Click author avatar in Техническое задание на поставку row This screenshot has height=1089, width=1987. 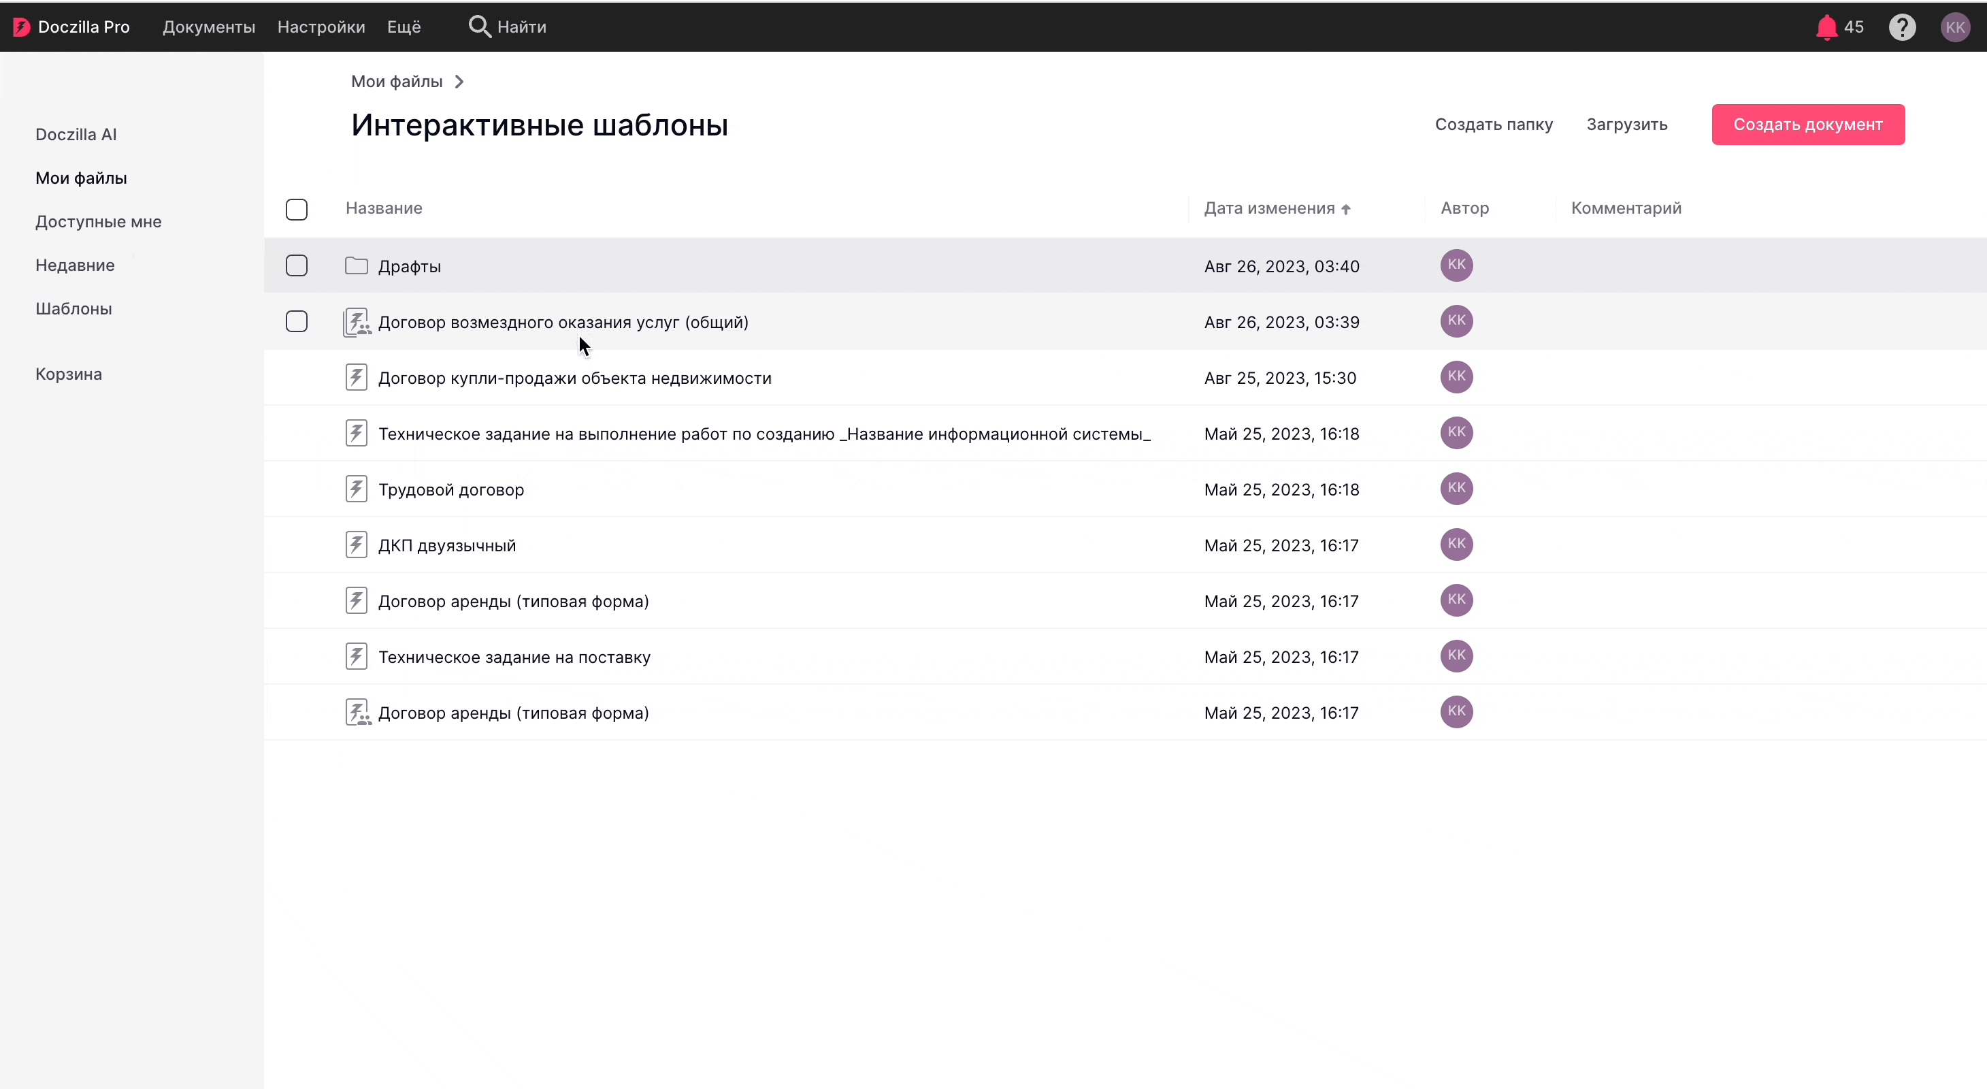[1456, 655]
